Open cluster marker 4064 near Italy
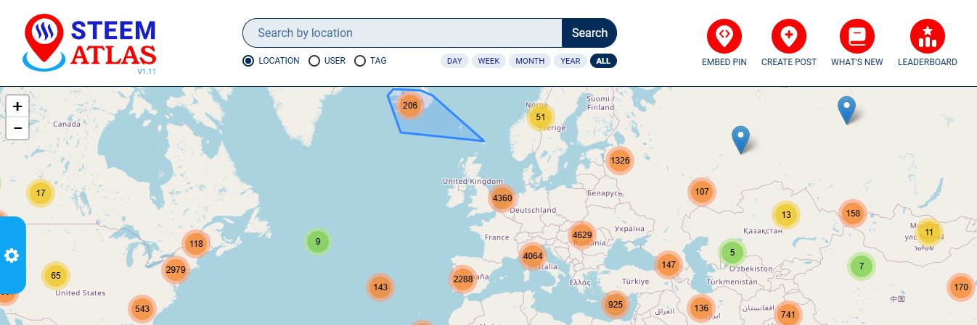Screen dimensions: 977x325 (533, 256)
